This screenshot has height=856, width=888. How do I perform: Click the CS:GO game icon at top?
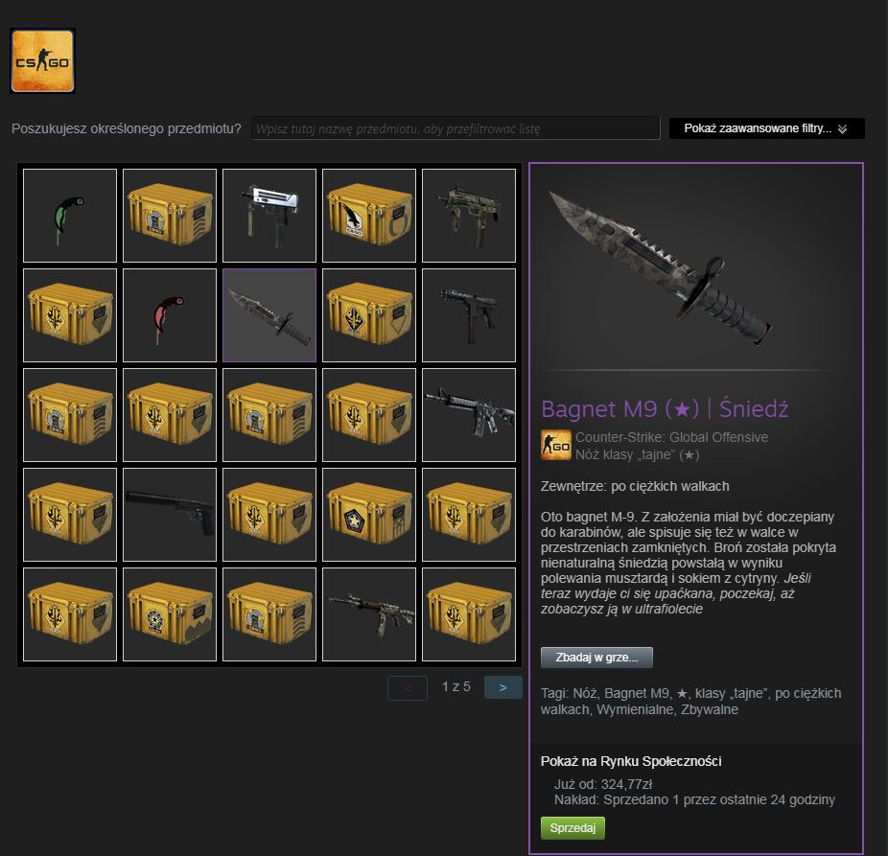42,60
